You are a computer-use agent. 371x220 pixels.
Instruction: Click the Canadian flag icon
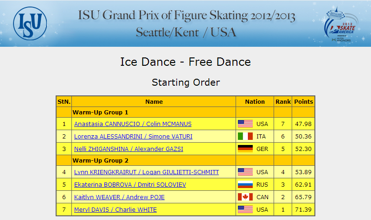tap(245, 197)
